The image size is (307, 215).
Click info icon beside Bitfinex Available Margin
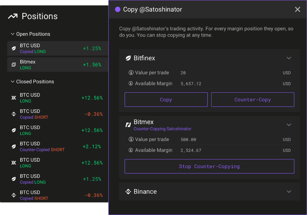click(x=131, y=84)
